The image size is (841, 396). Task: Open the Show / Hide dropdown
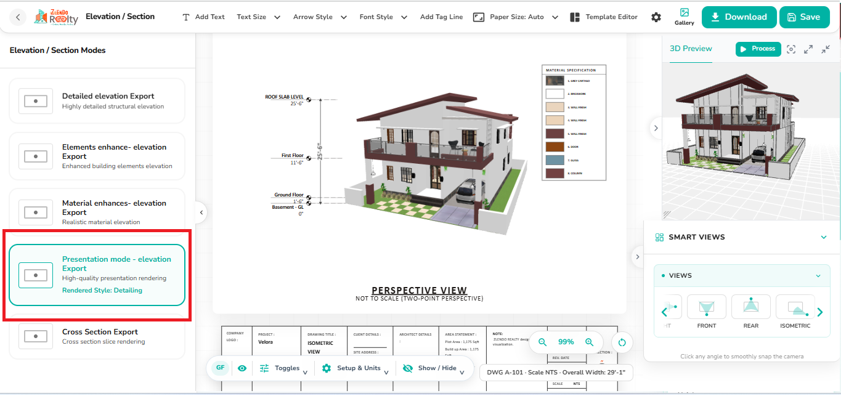point(434,368)
